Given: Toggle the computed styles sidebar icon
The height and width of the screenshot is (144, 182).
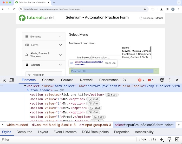Looking at the screenshot, I should (x=177, y=140).
